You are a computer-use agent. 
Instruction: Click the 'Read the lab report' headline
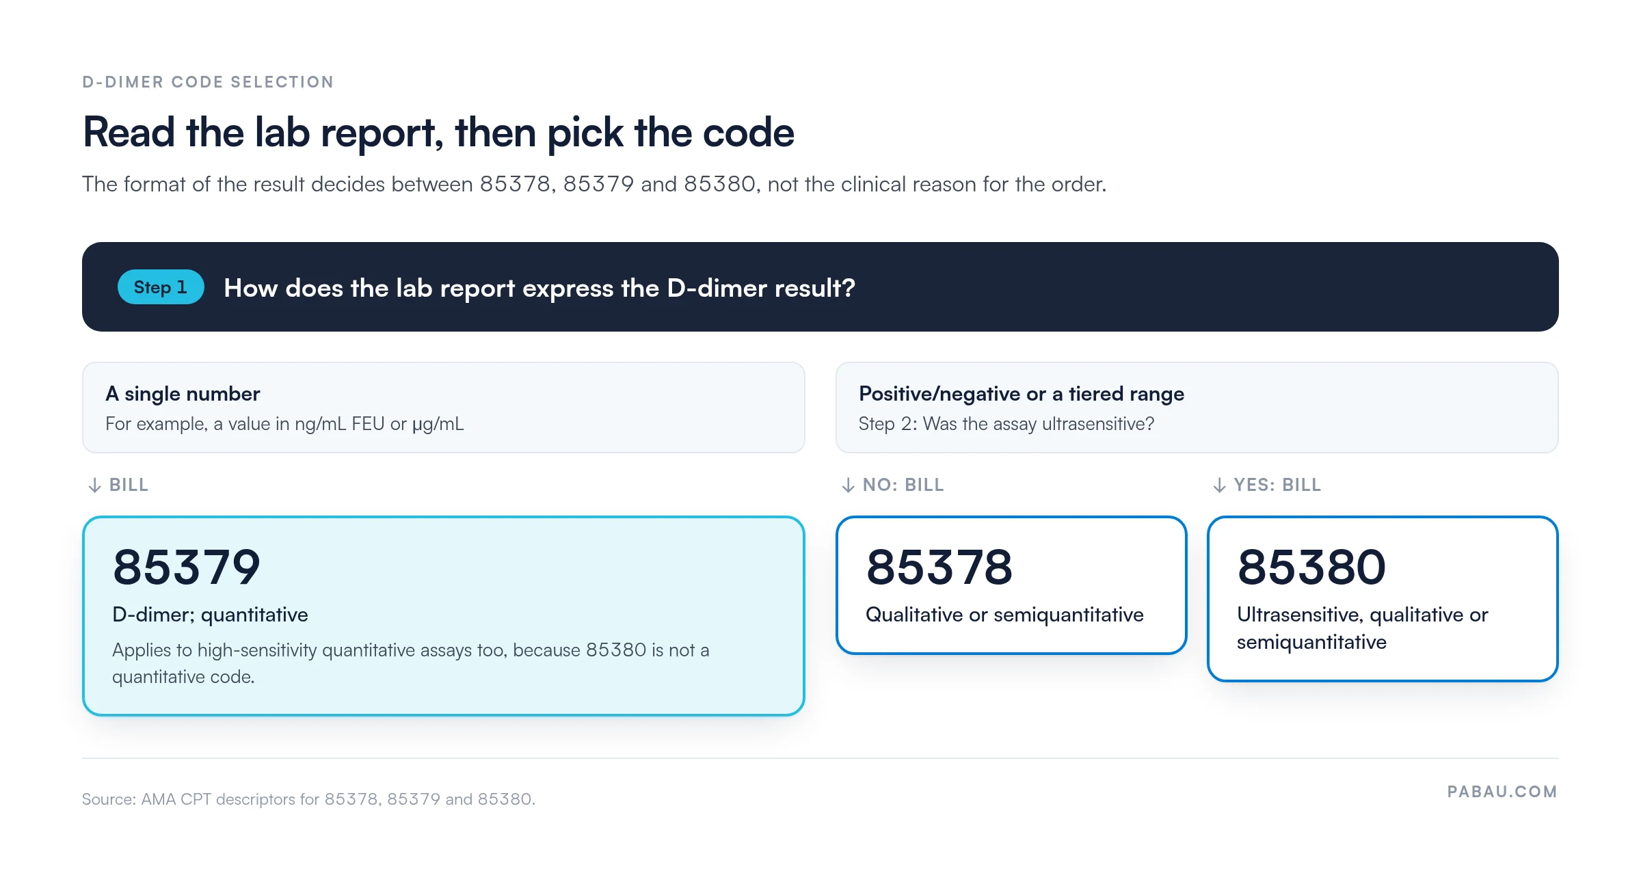438,132
